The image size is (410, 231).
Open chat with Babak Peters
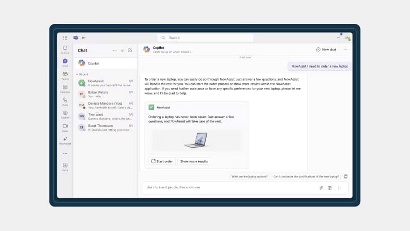106,94
